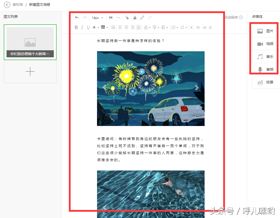280x218 pixels.
Task: Set spacing before paragraph
Action: click(x=146, y=27)
